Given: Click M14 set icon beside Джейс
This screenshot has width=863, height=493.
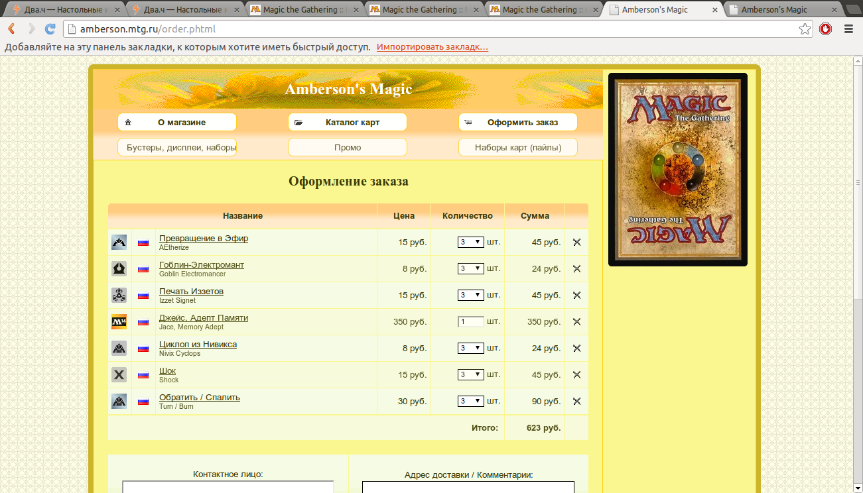Looking at the screenshot, I should pos(119,322).
